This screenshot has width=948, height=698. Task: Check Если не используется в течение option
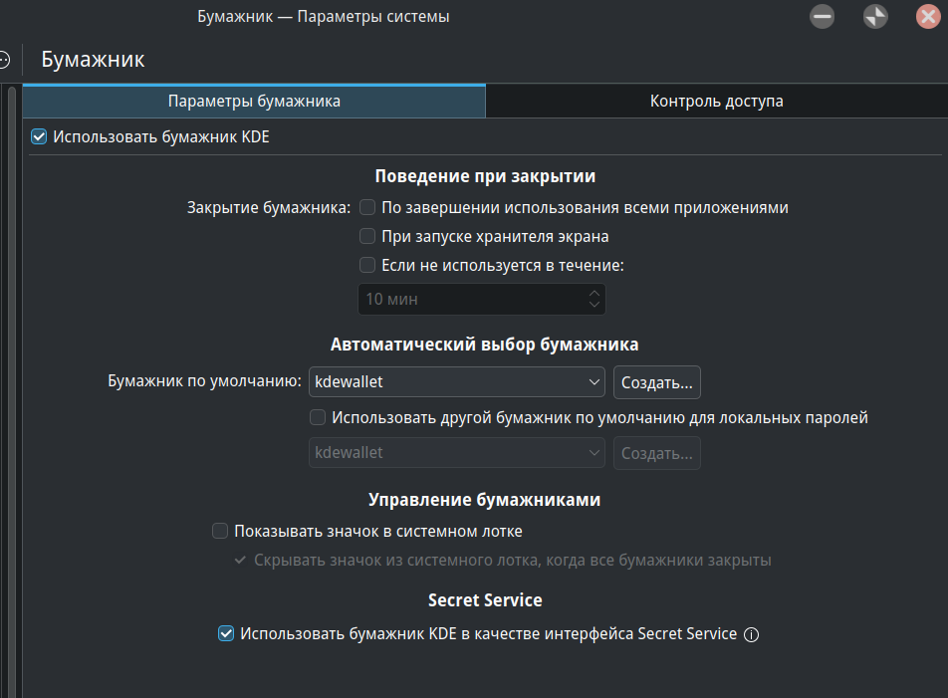[367, 266]
